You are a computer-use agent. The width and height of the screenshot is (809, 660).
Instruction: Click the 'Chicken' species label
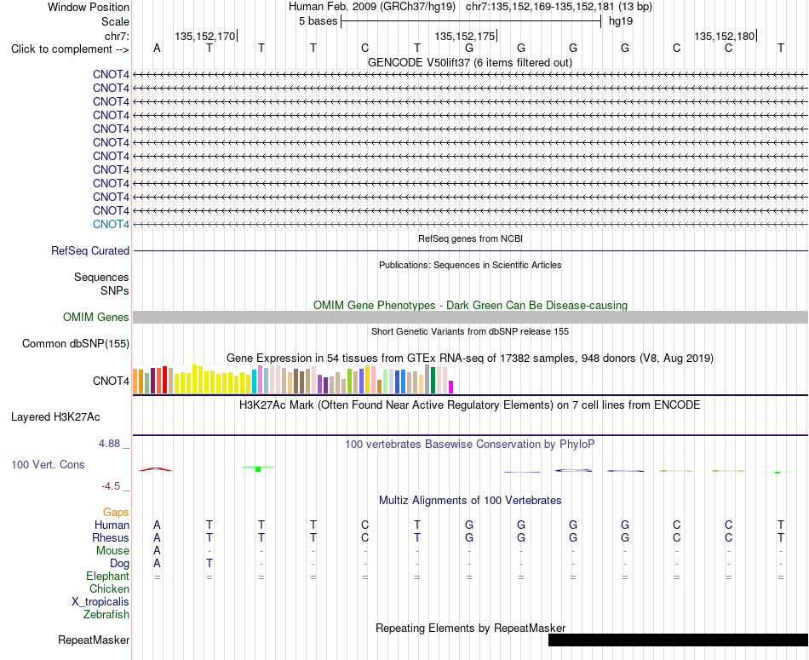(109, 588)
